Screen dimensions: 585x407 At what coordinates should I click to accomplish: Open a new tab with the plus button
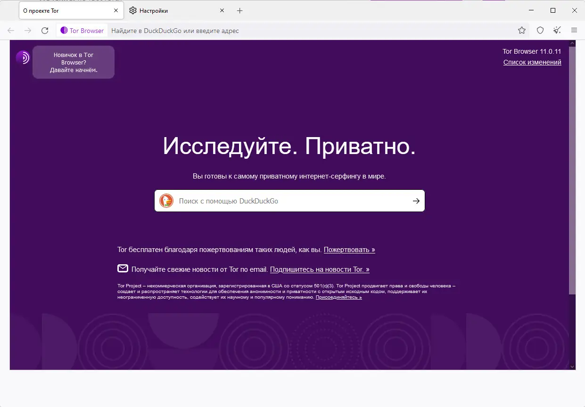tap(240, 10)
